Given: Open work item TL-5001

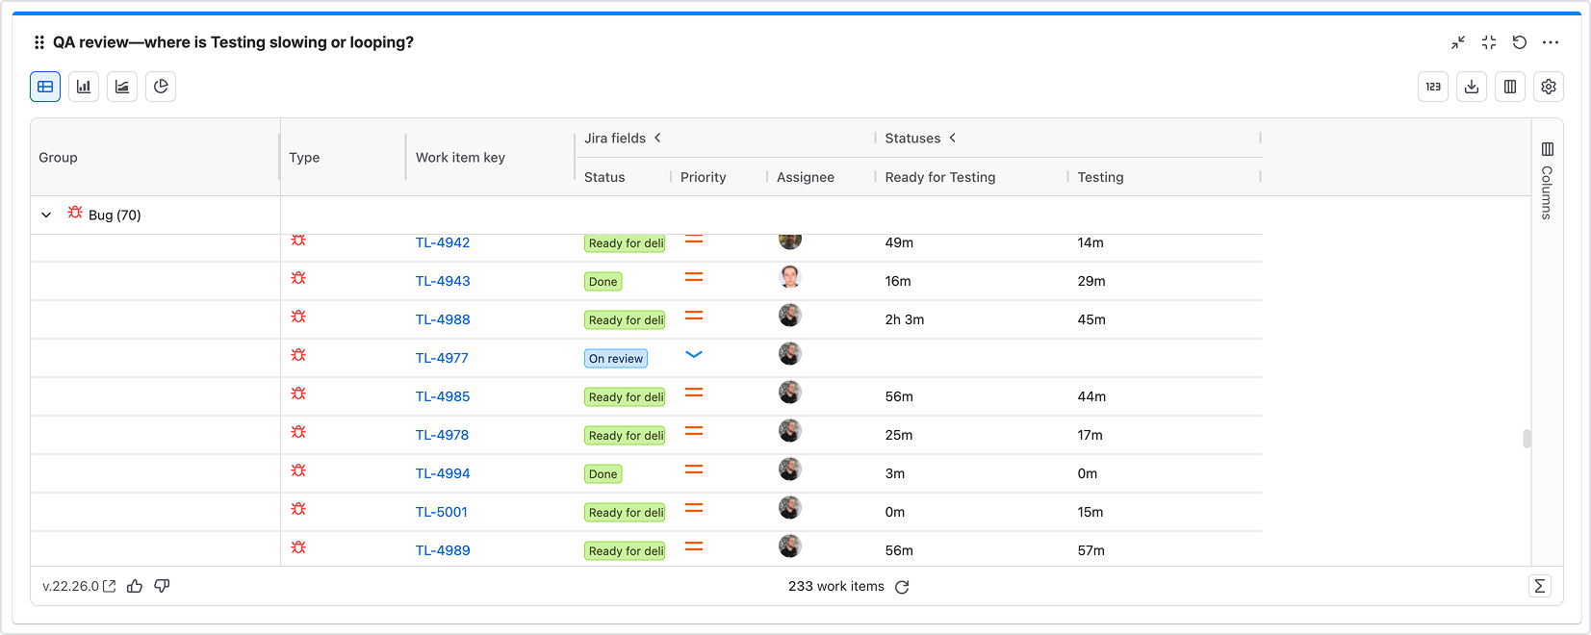Looking at the screenshot, I should tap(442, 512).
